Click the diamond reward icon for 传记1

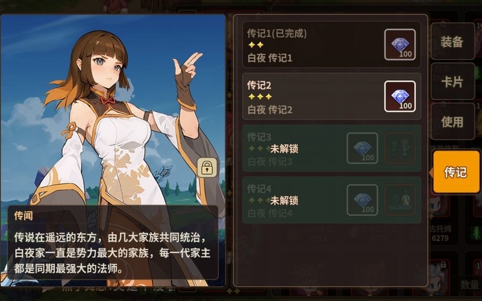[399, 45]
